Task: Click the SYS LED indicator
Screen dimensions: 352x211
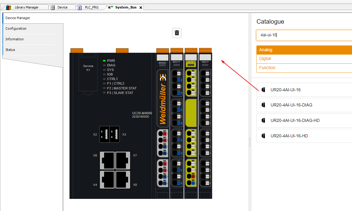Action: click(104, 70)
